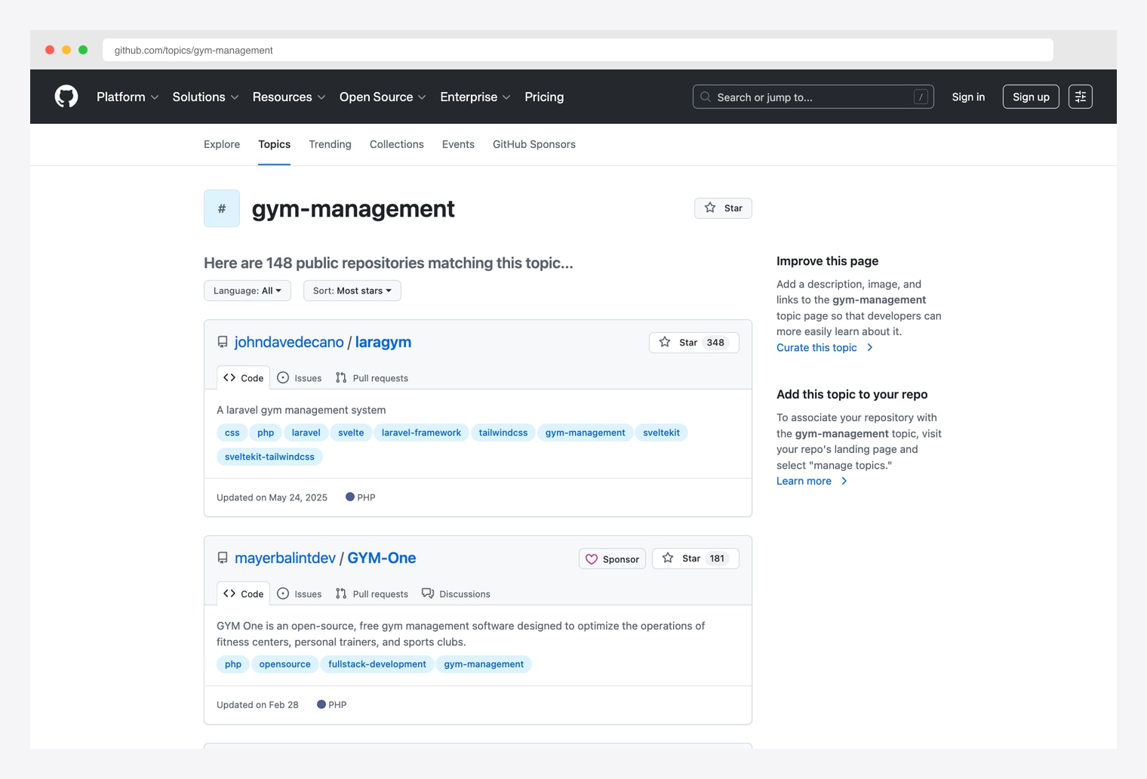
Task: Open the johndavedecano owner link
Action: tap(289, 342)
